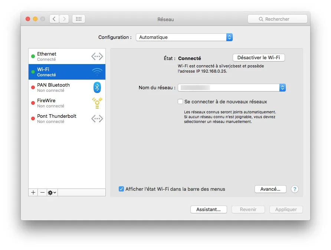Add a network service with the plus icon
Viewport: 331px width, 250px height.
[33, 192]
